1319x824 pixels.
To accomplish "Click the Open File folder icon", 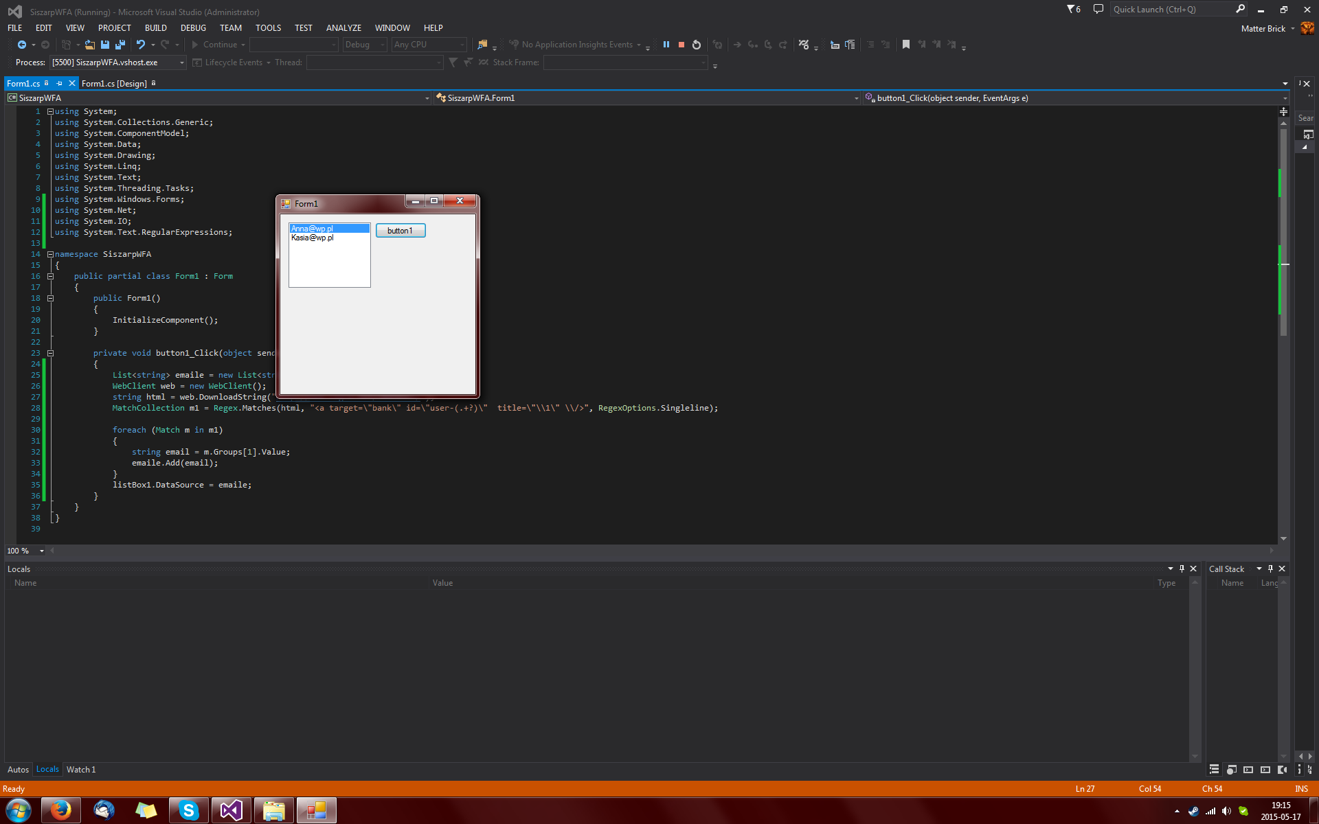I will [89, 45].
